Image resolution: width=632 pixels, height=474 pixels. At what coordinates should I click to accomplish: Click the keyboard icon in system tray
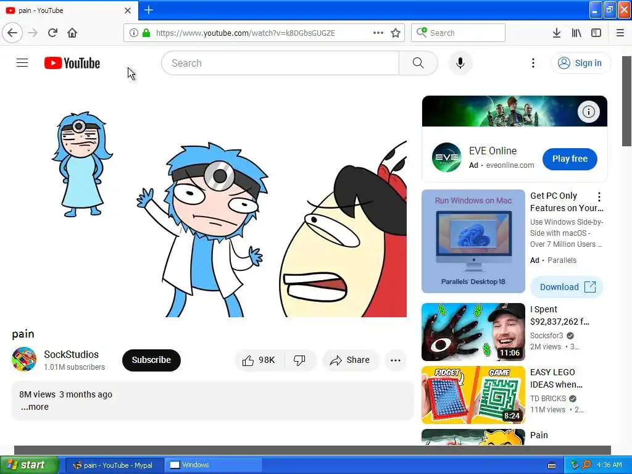(552, 465)
